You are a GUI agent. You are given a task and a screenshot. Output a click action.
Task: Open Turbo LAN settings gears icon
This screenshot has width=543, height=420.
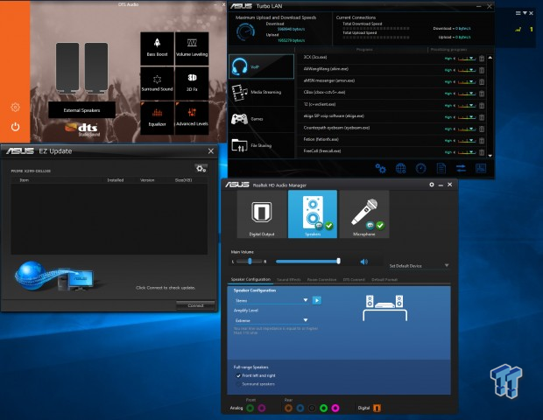[x=381, y=169]
